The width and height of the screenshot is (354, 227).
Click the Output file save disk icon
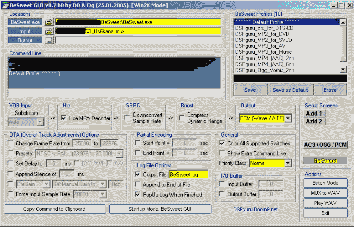(x=49, y=40)
